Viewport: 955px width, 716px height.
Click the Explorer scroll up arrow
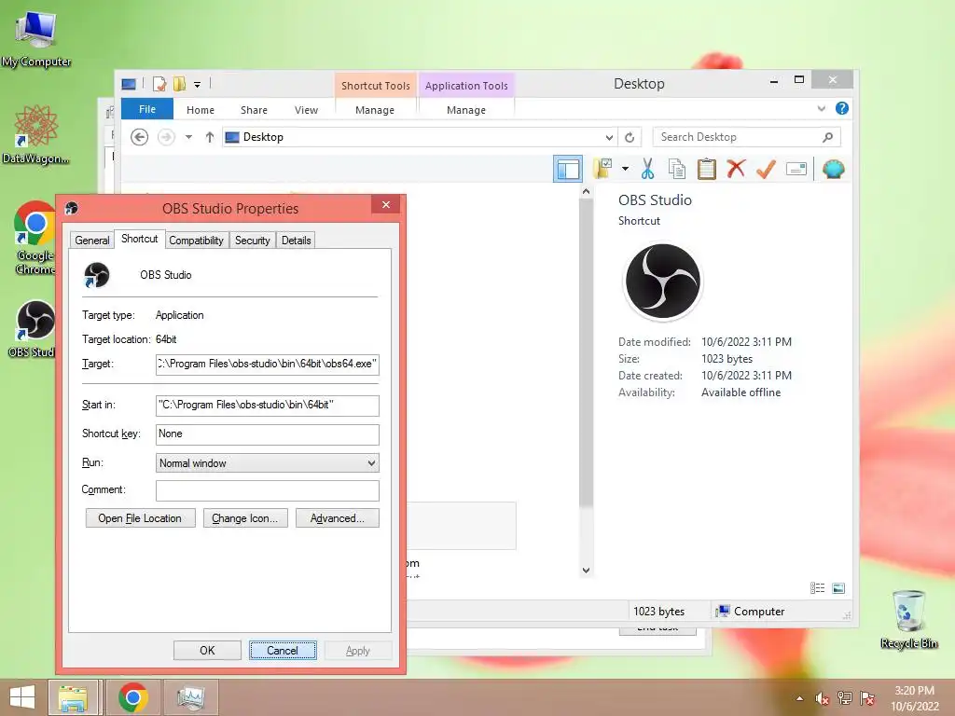(586, 191)
